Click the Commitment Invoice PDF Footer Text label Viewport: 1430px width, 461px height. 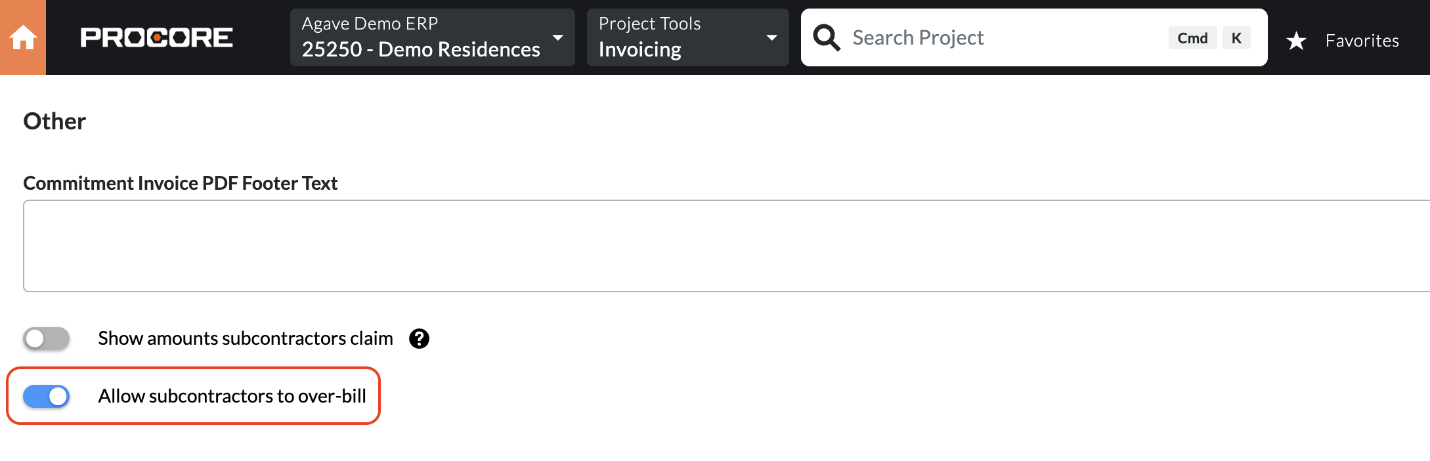pyautogui.click(x=181, y=183)
